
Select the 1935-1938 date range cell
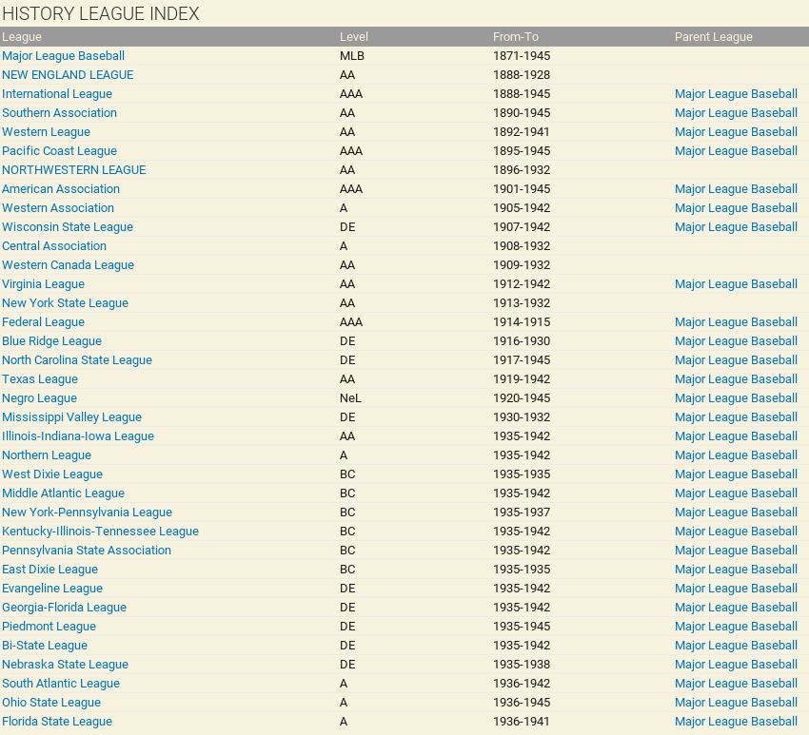[x=522, y=666]
